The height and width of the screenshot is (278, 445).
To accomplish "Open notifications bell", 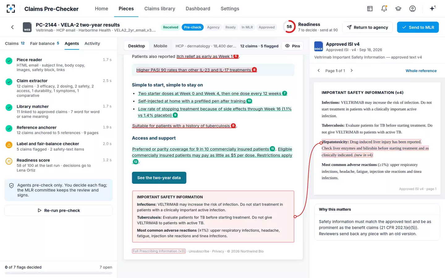I will [384, 9].
